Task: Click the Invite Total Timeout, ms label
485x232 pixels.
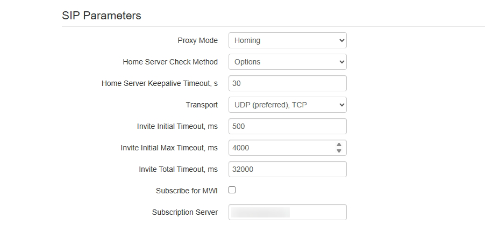Action: (178, 169)
